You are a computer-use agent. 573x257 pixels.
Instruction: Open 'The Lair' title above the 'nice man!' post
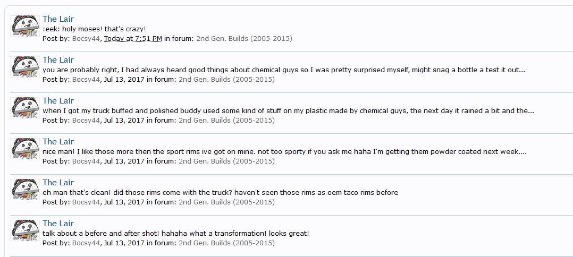58,142
